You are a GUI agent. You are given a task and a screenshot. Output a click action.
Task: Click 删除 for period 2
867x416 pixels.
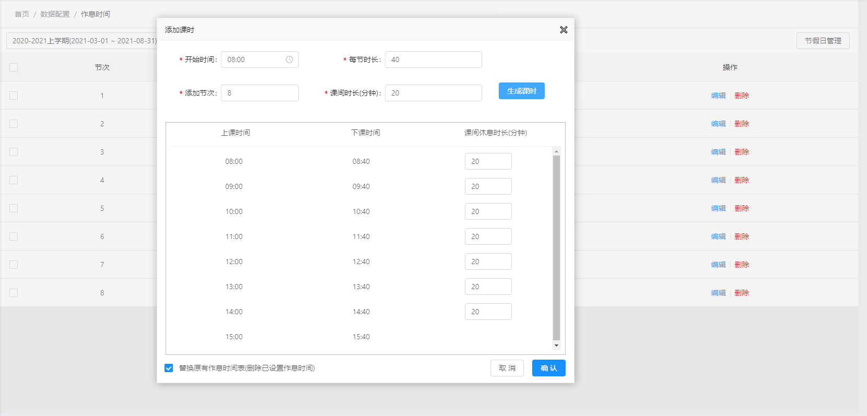tap(742, 124)
